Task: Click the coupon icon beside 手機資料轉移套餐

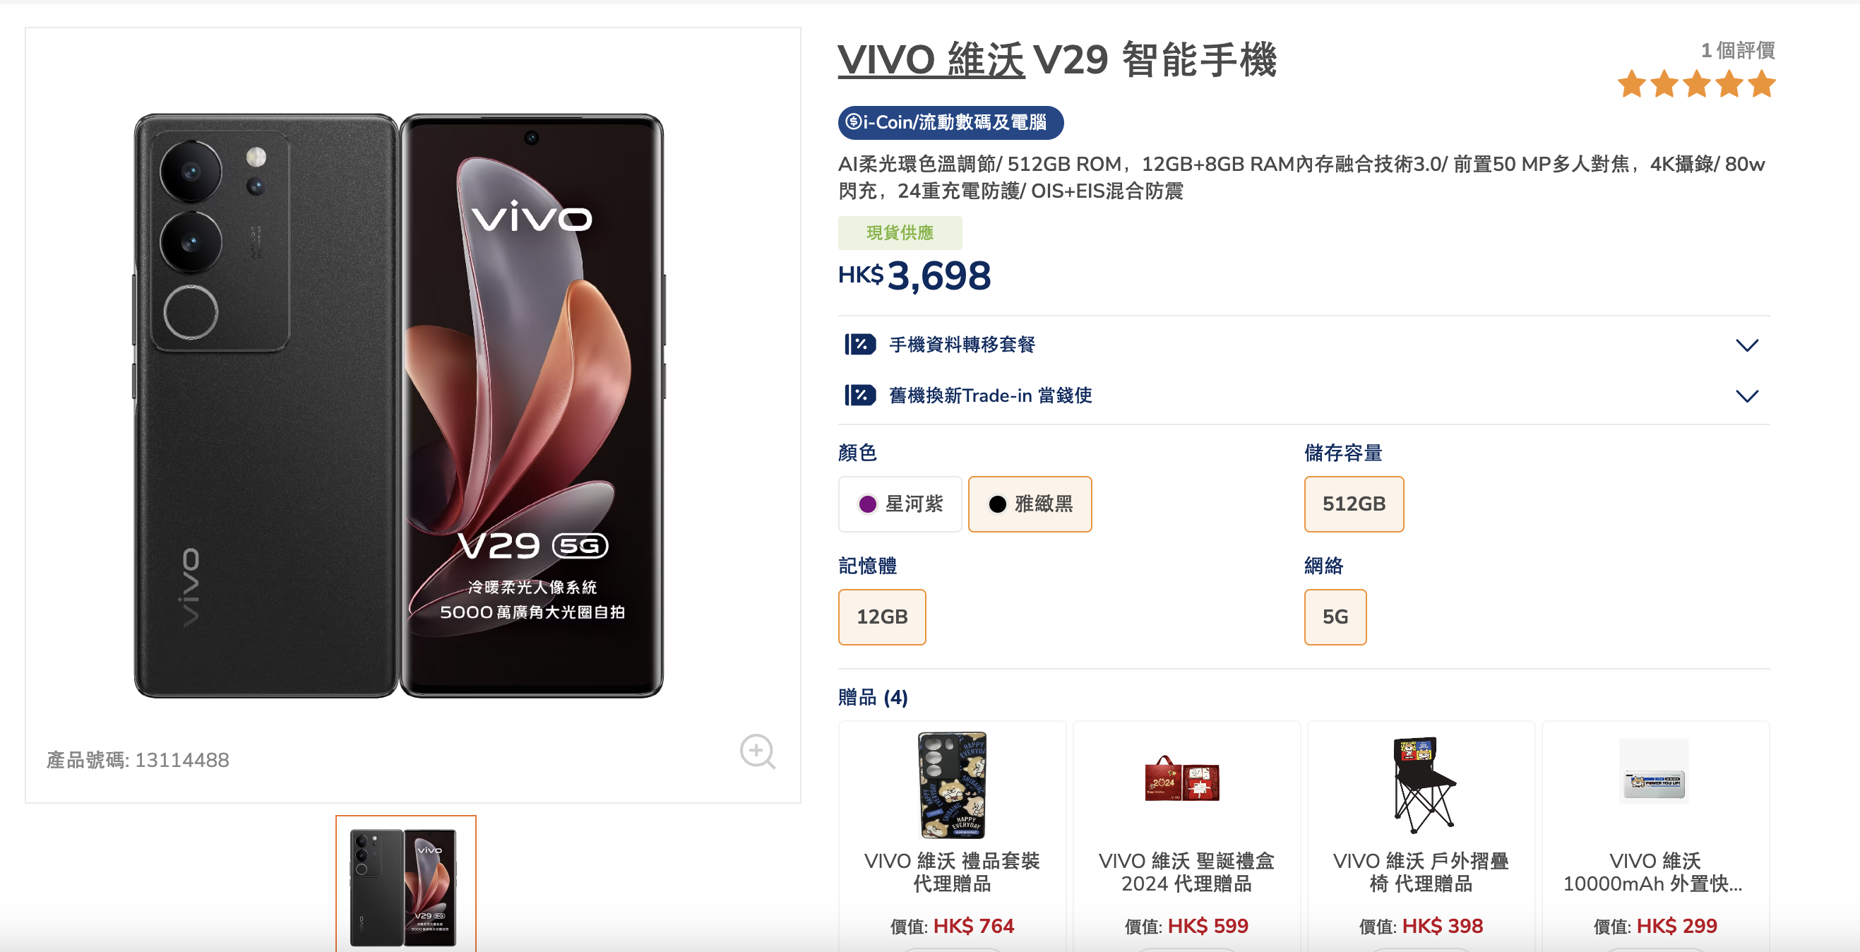Action: [860, 345]
